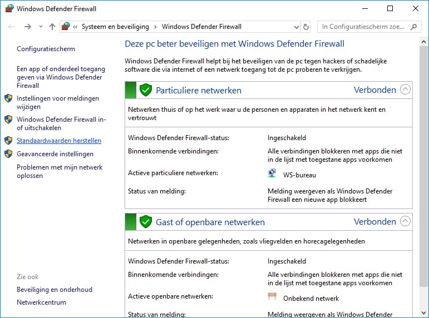This screenshot has height=318, width=429.
Task: Collapse the Gast of openbare netwerken section
Action: 405,221
